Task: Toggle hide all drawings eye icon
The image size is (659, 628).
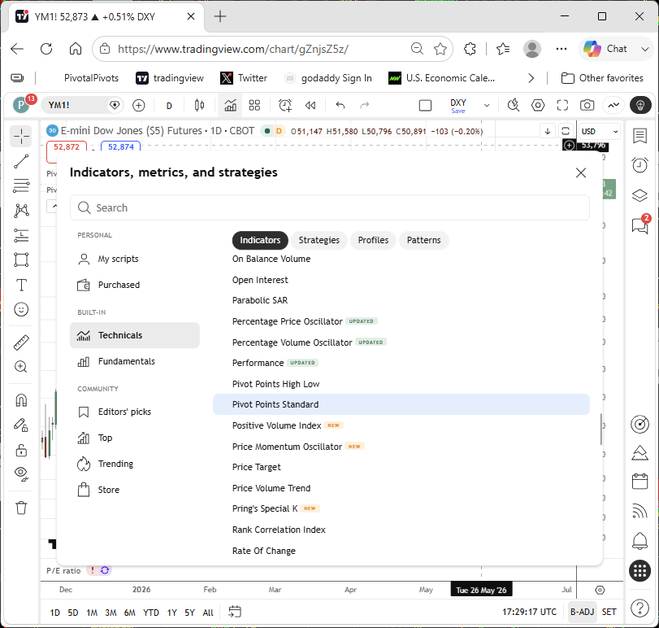Action: [x=21, y=474]
